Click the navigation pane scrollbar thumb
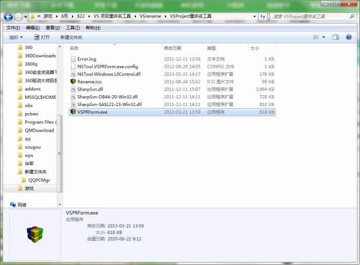Screen dimensions: 360x265 pos(60,153)
